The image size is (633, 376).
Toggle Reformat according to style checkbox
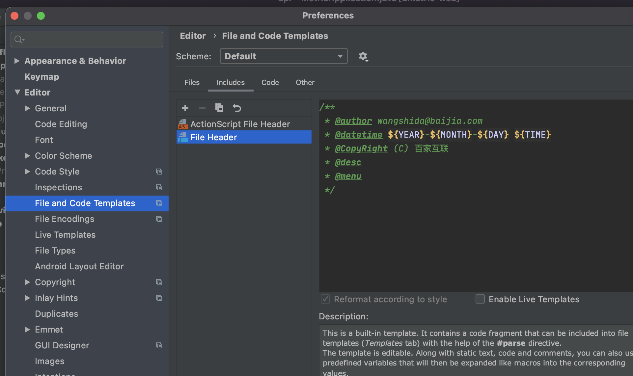(325, 299)
